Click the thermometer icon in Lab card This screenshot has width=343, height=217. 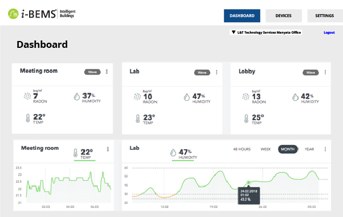pos(138,119)
